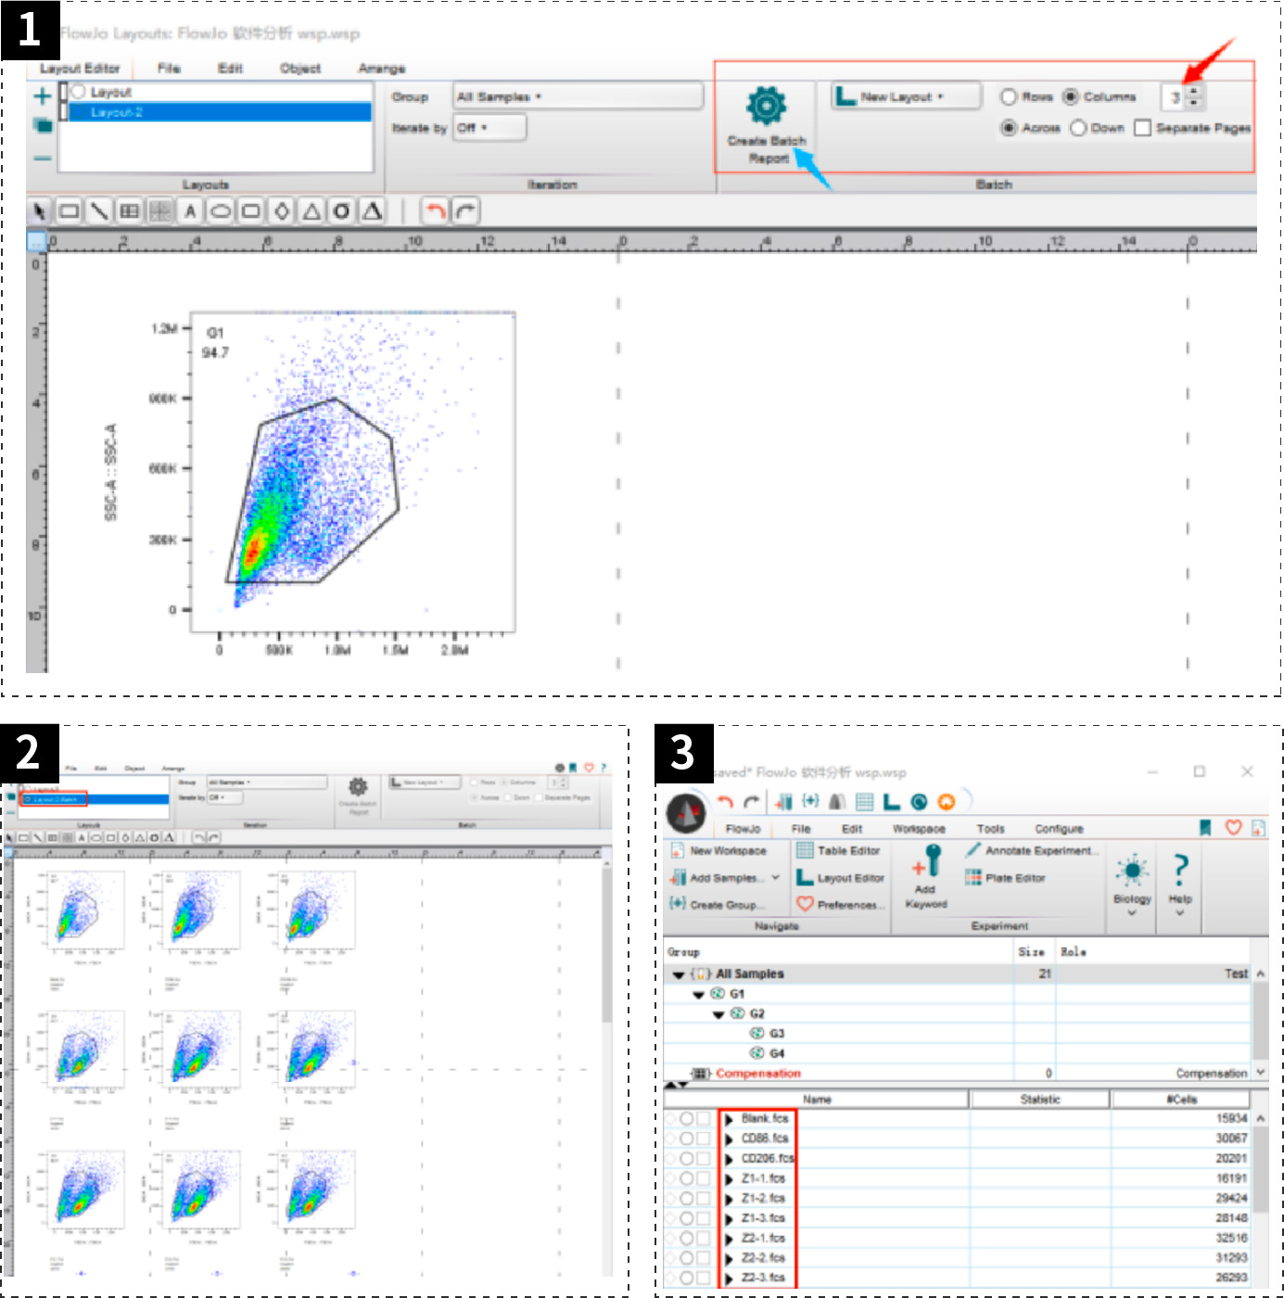Click the Create Batch Report gear in panel 1
The height and width of the screenshot is (1298, 1284).
[x=766, y=107]
